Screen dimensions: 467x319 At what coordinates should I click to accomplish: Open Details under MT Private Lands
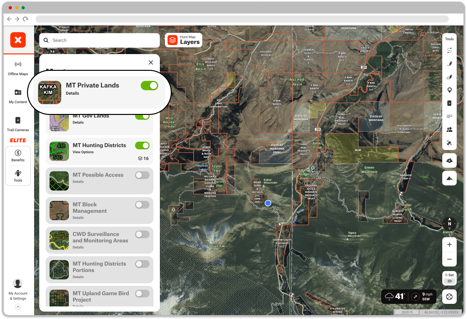pyautogui.click(x=72, y=93)
